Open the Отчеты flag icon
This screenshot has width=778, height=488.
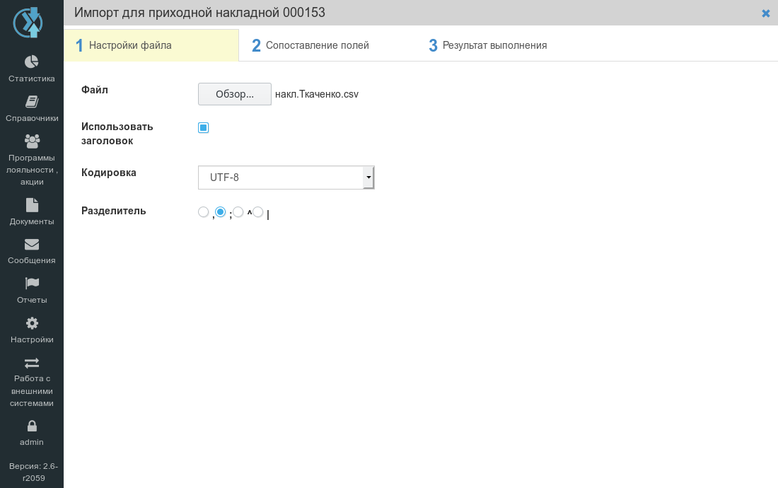[x=32, y=283]
